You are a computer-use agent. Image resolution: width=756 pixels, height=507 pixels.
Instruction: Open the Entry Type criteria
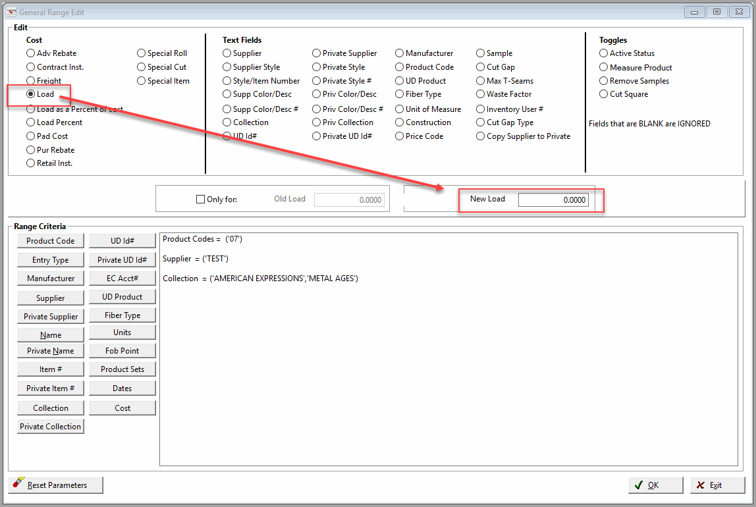tap(51, 260)
